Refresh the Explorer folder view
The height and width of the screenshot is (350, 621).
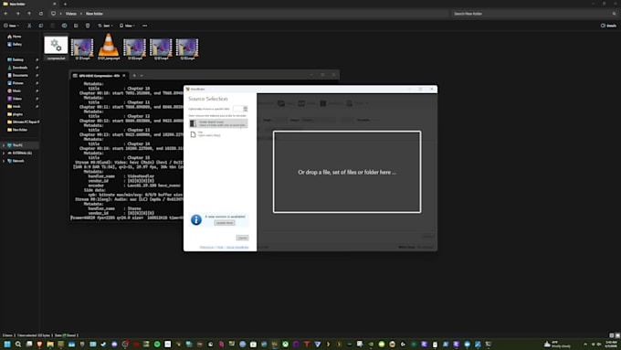pyautogui.click(x=41, y=14)
